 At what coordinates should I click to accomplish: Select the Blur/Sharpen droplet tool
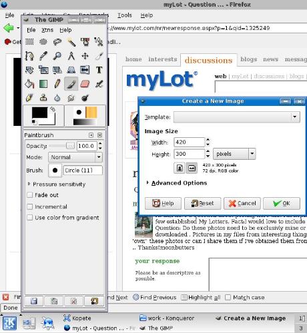coord(57,97)
